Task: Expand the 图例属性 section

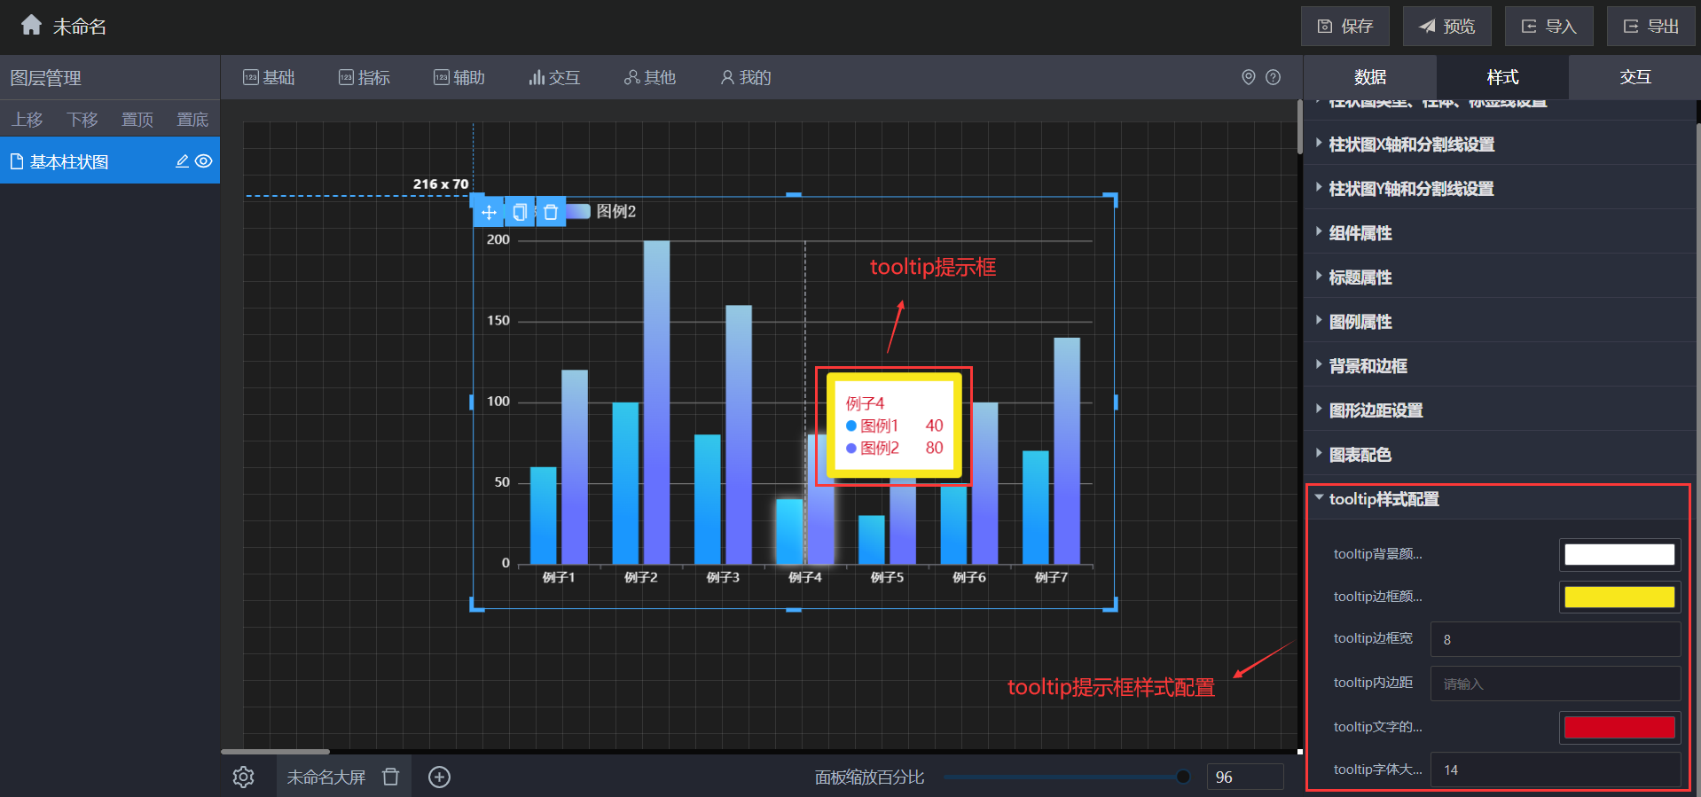Action: (x=1360, y=322)
